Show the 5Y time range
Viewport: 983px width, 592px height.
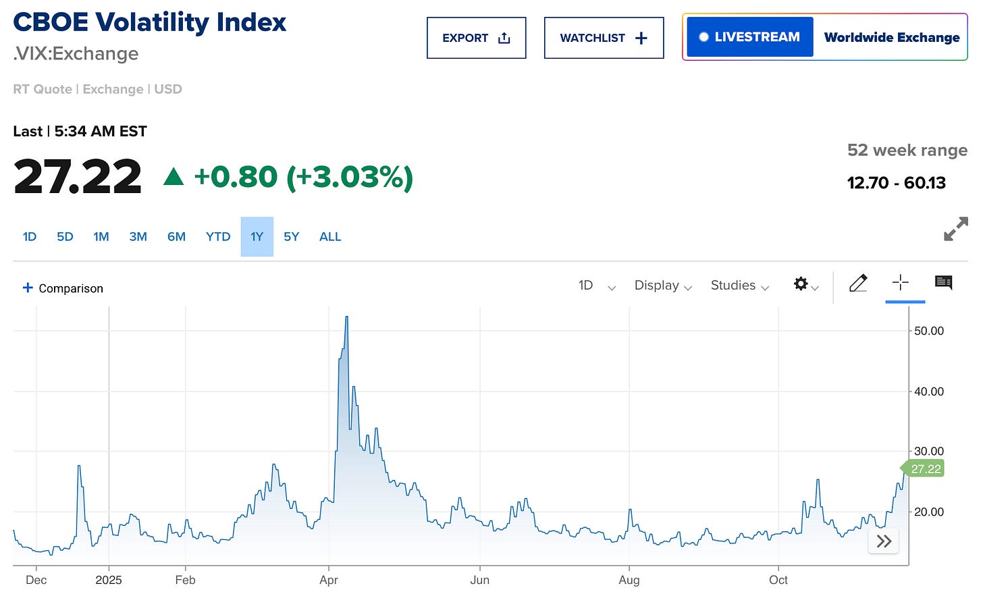291,237
